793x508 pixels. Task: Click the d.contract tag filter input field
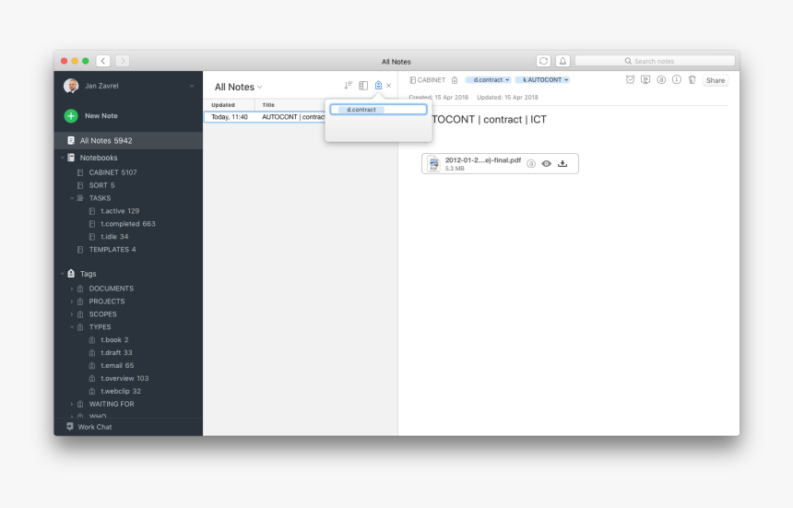(x=378, y=109)
